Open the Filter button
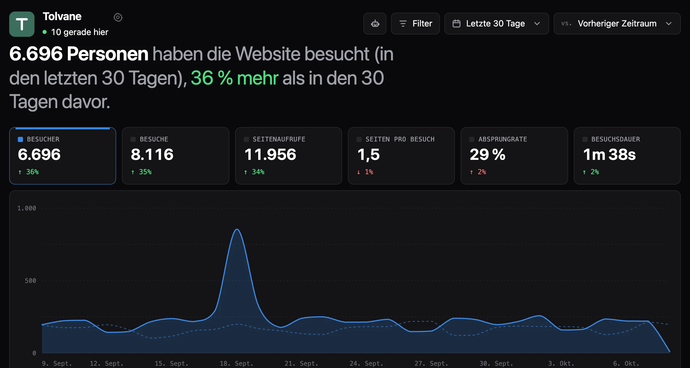 415,24
